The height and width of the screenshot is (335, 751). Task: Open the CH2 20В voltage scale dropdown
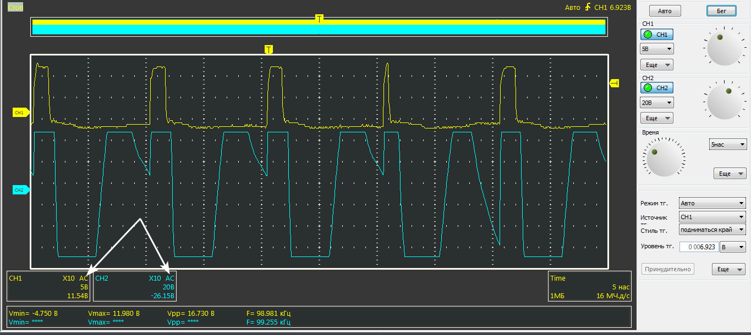tap(657, 103)
